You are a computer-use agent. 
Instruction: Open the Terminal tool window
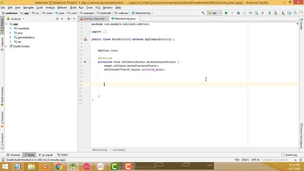(x=13, y=155)
